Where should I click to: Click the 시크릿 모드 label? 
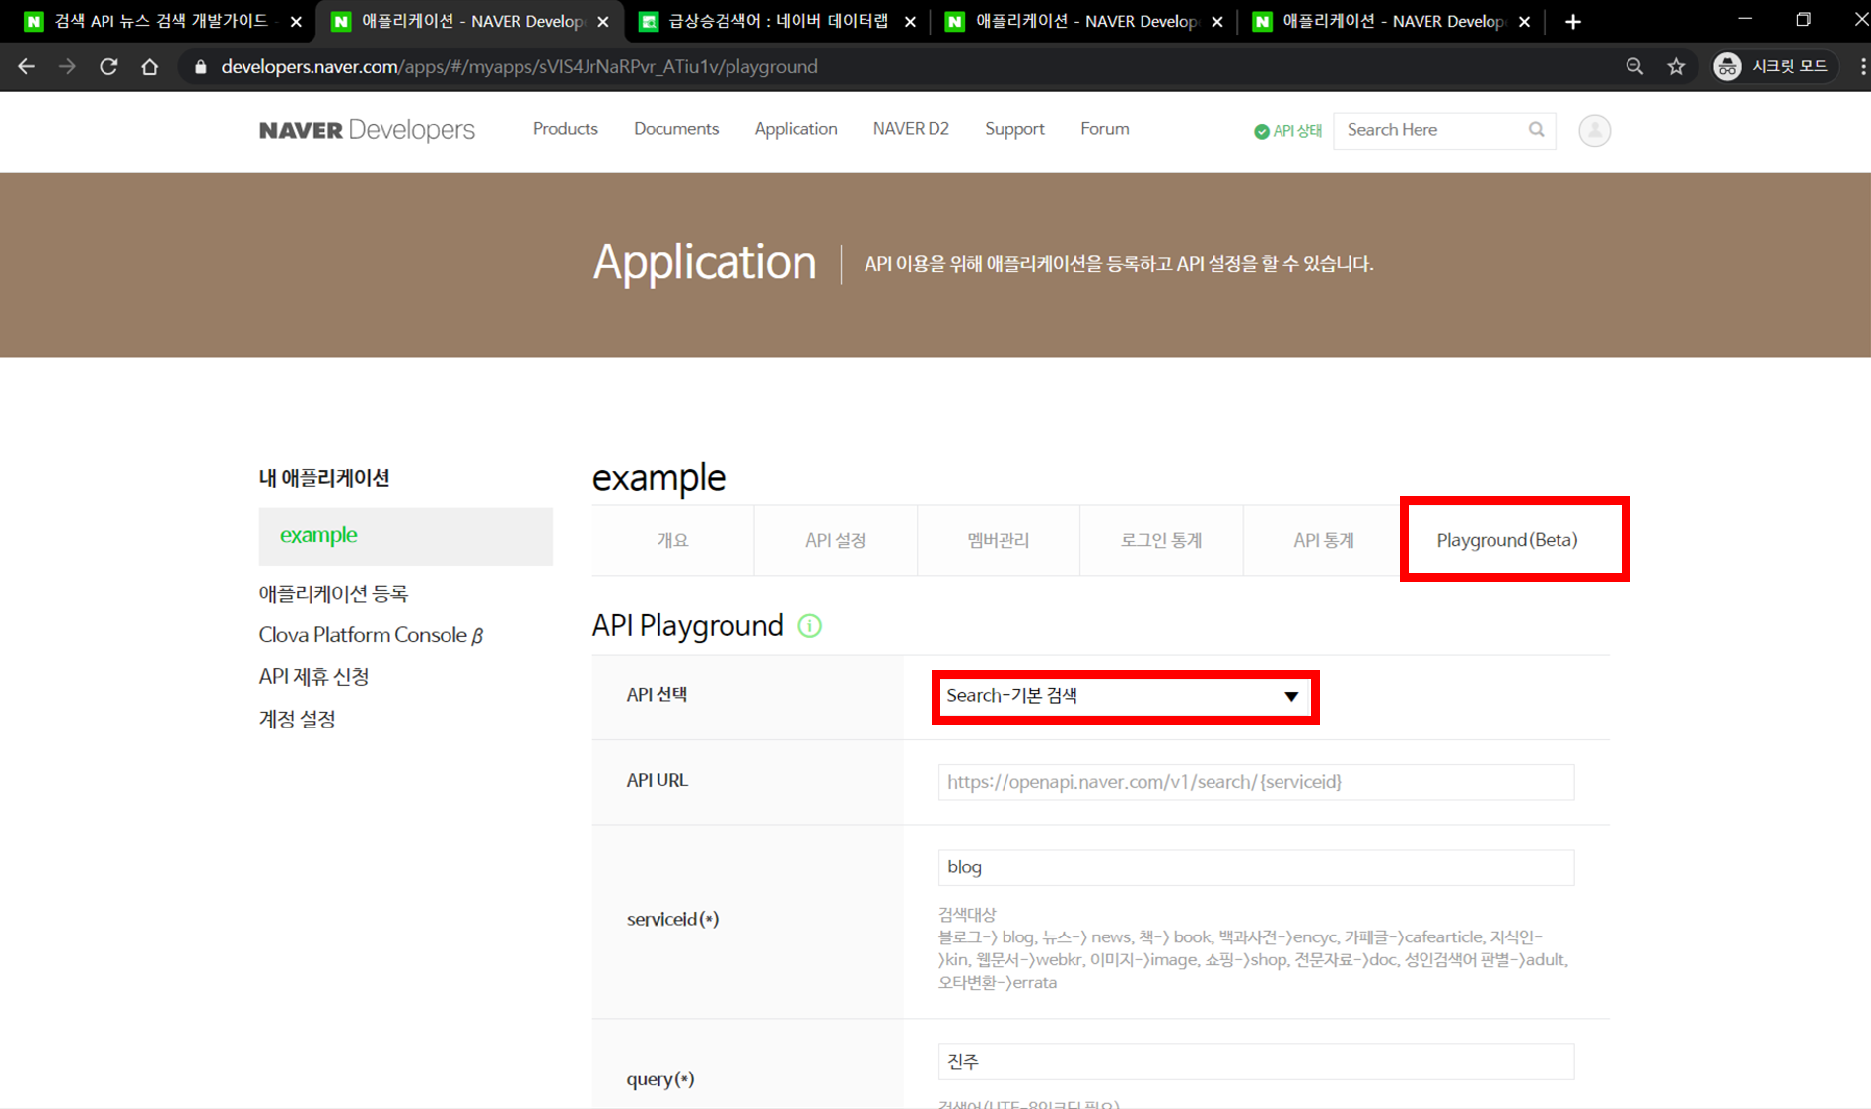point(1789,66)
